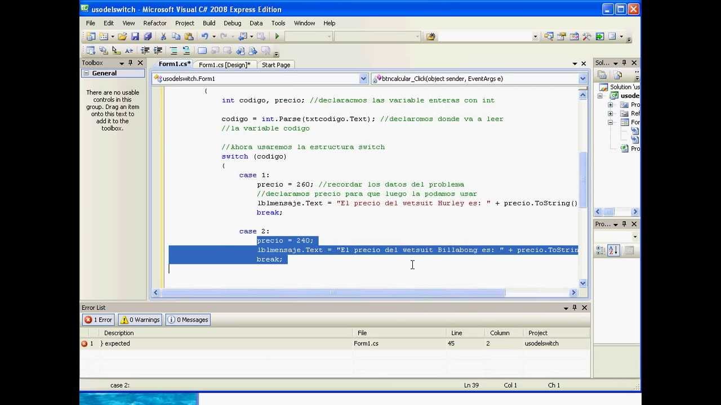721x405 pixels.
Task: Click the editor vertical scrollbar thumb
Action: [583, 180]
